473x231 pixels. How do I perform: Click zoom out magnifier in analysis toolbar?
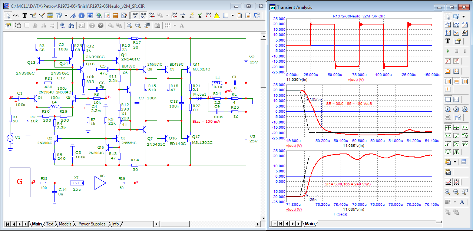click(457, 192)
